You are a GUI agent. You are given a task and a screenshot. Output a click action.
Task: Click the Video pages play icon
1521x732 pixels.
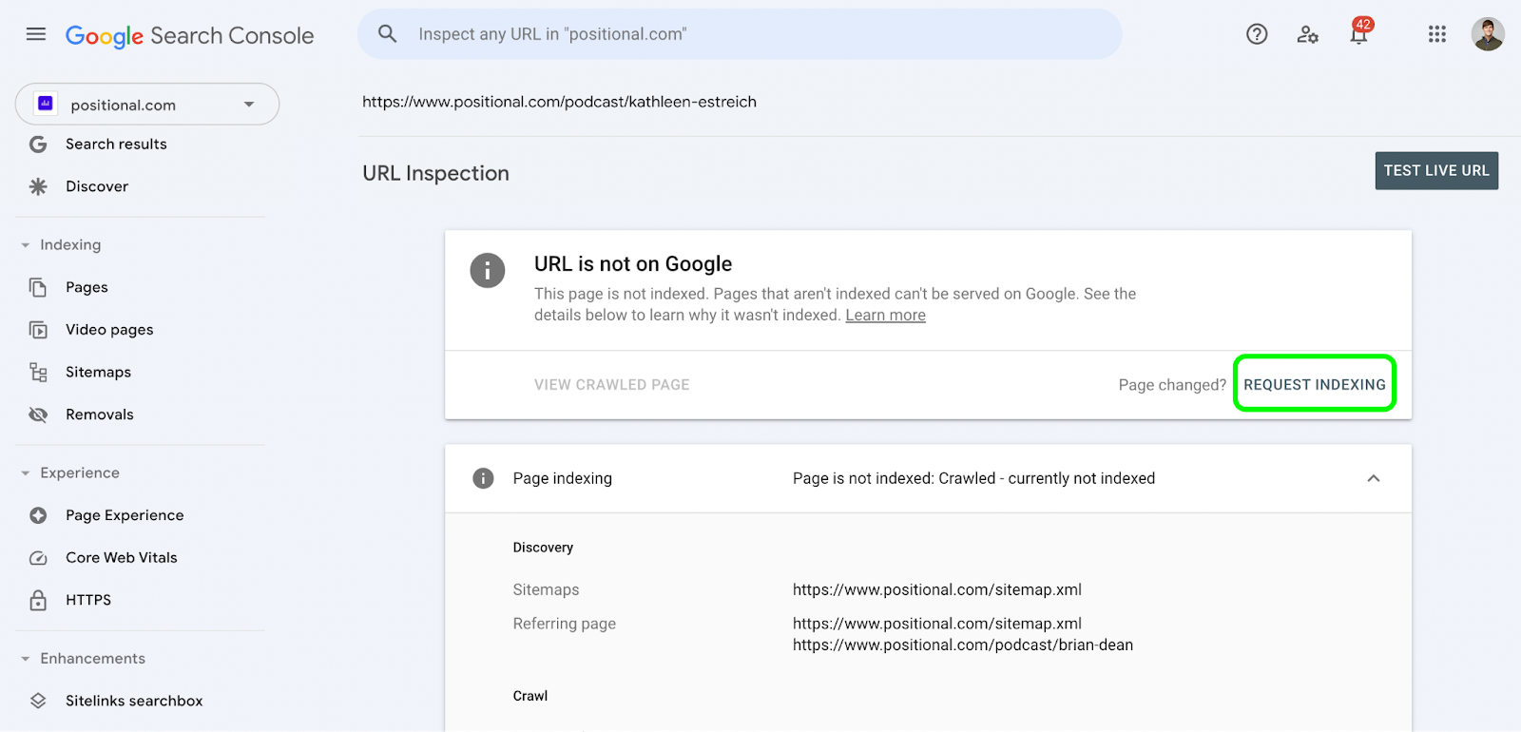pyautogui.click(x=38, y=330)
